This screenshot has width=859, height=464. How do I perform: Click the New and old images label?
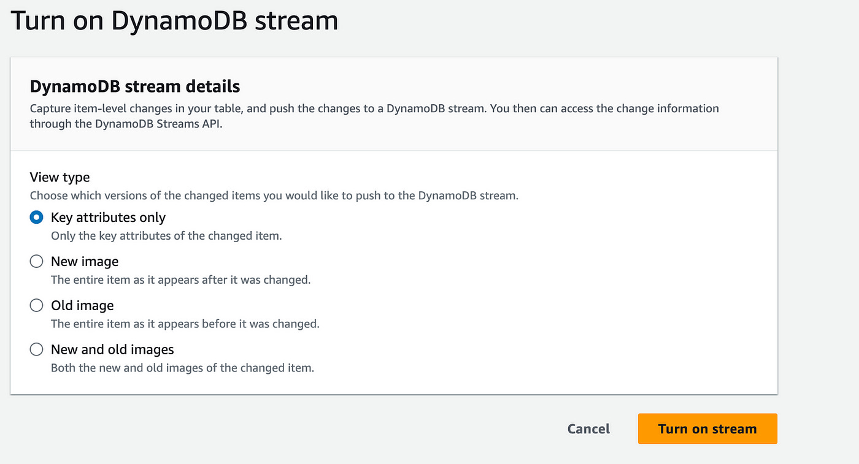point(112,349)
